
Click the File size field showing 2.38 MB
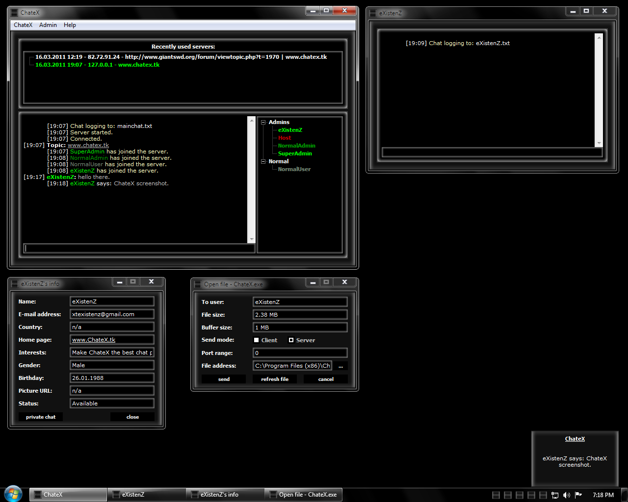click(x=300, y=315)
